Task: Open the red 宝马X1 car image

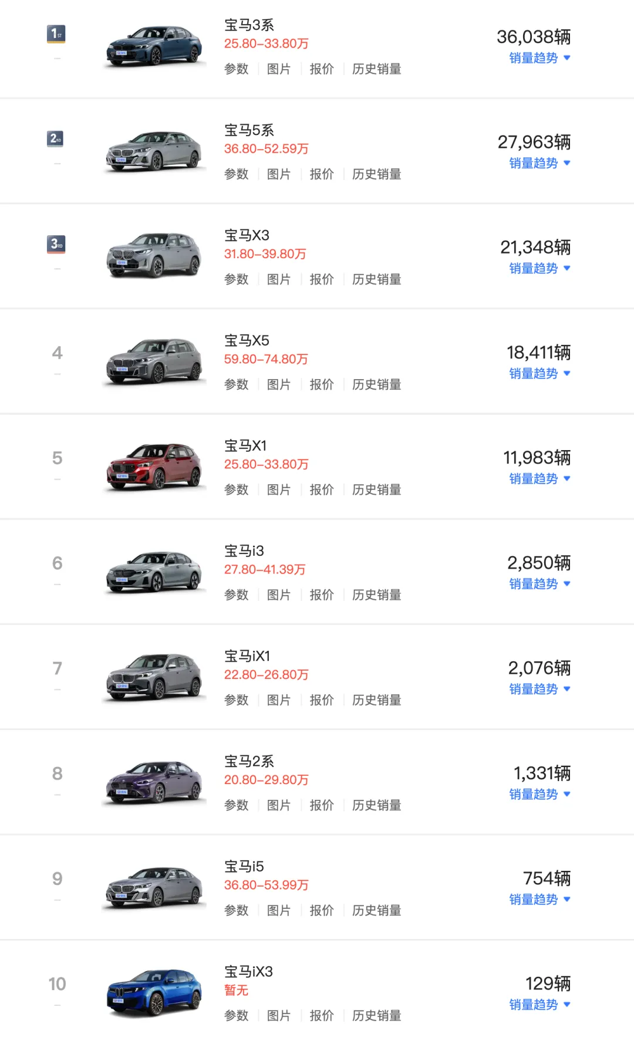Action: (154, 467)
